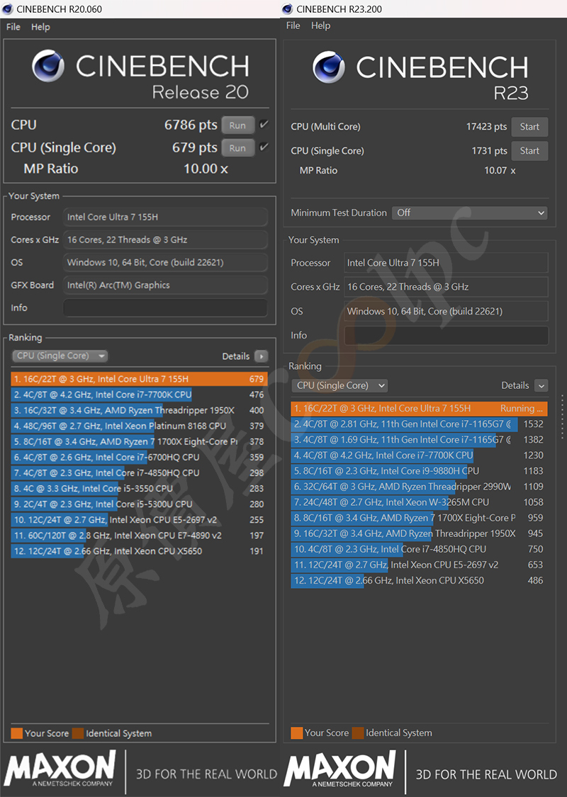The image size is (567, 797).
Task: Toggle the R20 CPU (Single Core) checkbox
Action: (264, 147)
